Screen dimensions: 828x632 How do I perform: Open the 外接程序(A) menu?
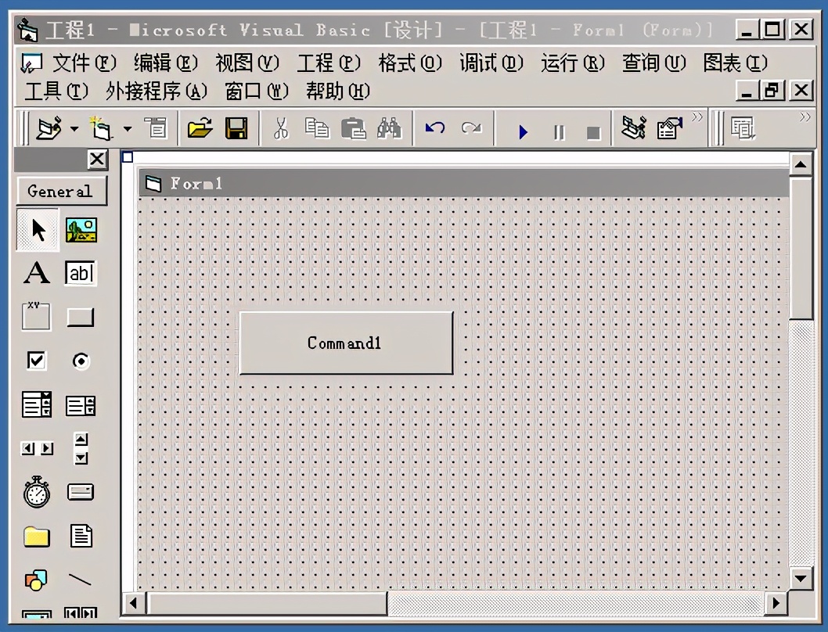[x=157, y=92]
